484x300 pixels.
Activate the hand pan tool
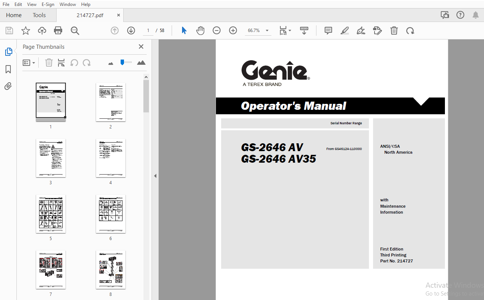pos(200,31)
